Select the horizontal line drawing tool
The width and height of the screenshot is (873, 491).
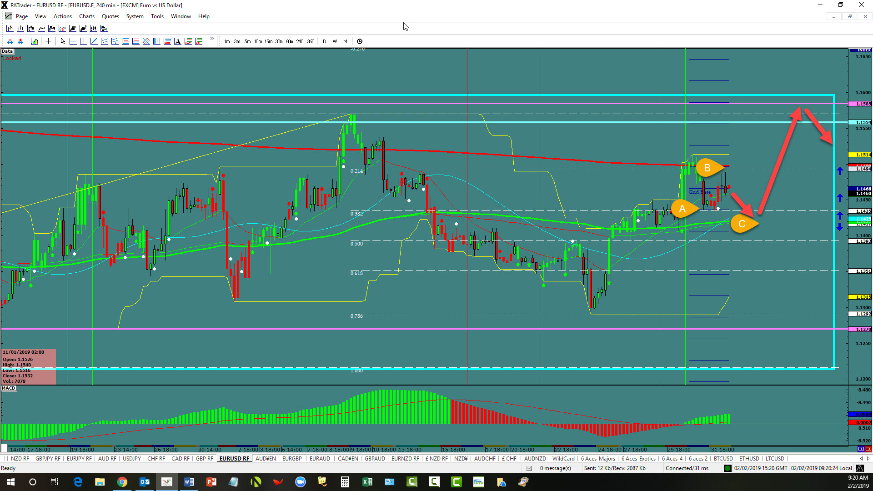[73, 41]
